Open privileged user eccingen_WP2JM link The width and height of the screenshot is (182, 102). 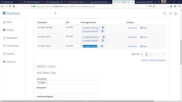point(90,31)
